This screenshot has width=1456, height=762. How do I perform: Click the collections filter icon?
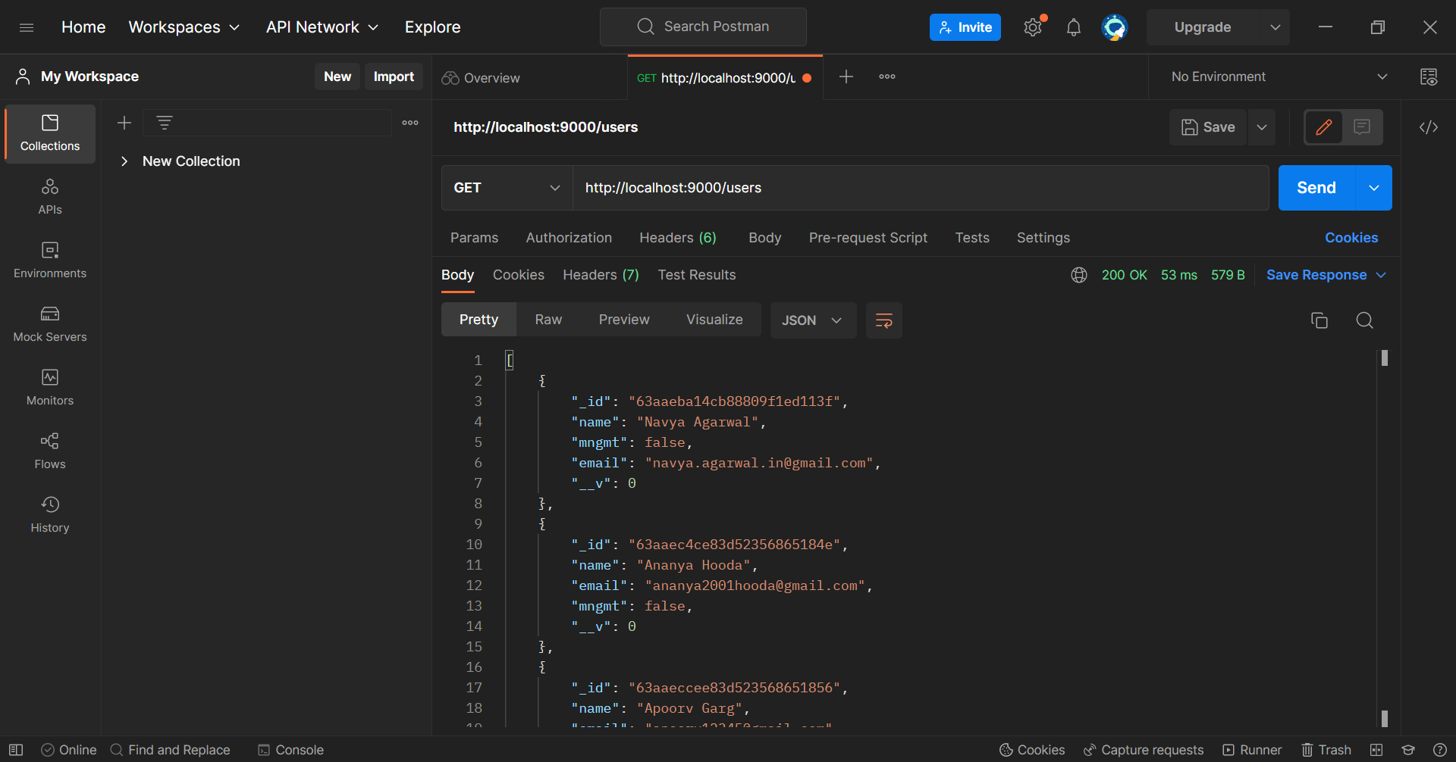pyautogui.click(x=165, y=123)
